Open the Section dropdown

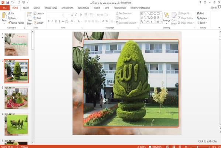39,23
